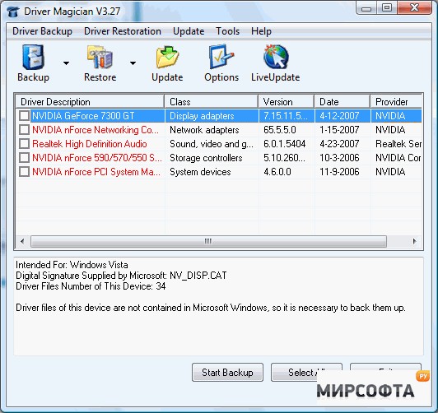Click the Start Backup button

[x=227, y=372]
